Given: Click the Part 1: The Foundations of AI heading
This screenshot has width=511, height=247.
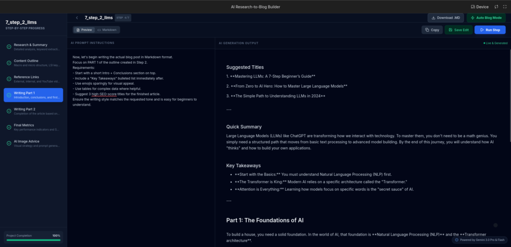Looking at the screenshot, I should [x=265, y=220].
